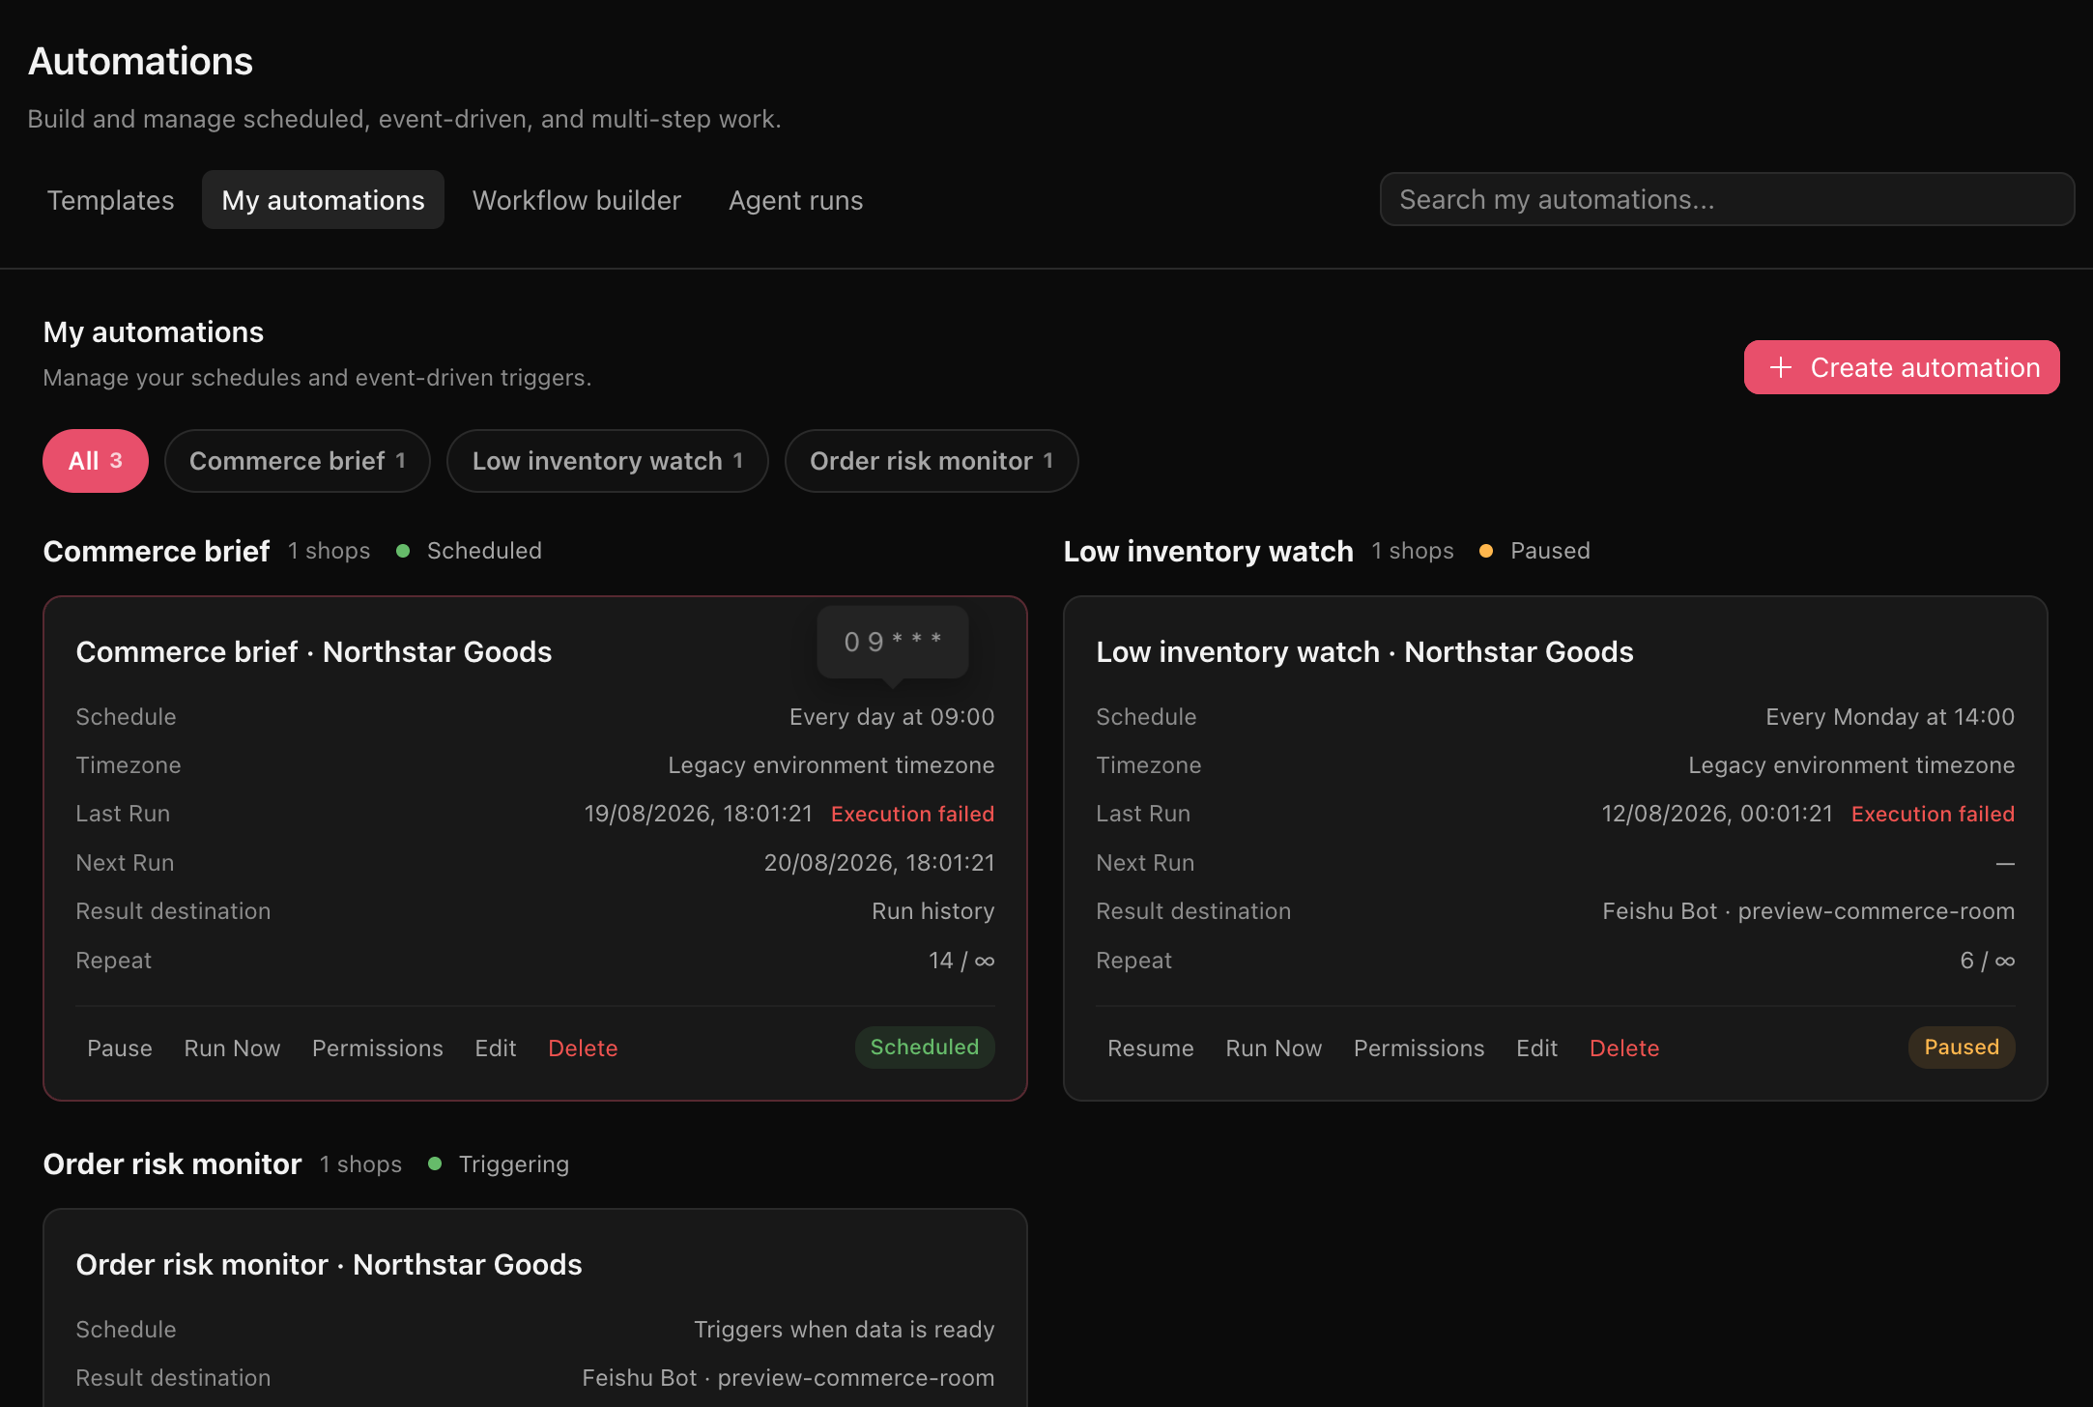2093x1407 pixels.
Task: Open the Templates tab
Action: pyautogui.click(x=110, y=200)
